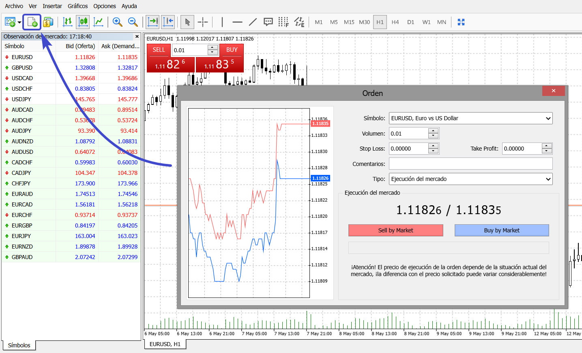Close the Orden dialog
The image size is (582, 353).
click(x=553, y=91)
